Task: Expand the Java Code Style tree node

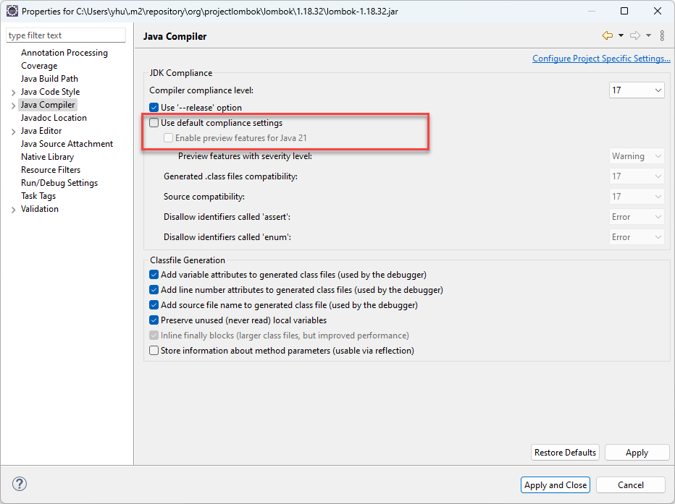Action: pyautogui.click(x=13, y=93)
